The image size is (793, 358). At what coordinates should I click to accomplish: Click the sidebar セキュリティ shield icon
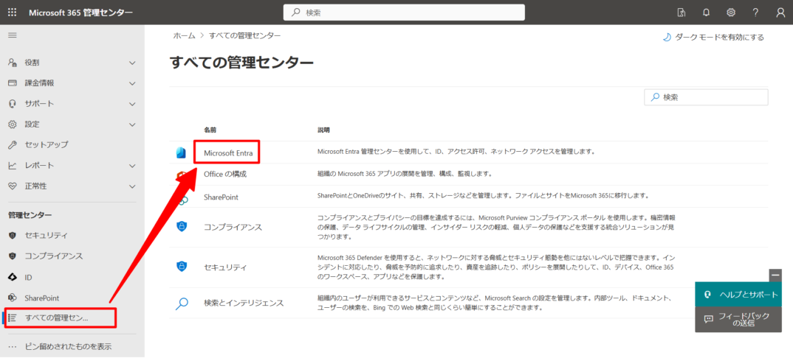(13, 236)
